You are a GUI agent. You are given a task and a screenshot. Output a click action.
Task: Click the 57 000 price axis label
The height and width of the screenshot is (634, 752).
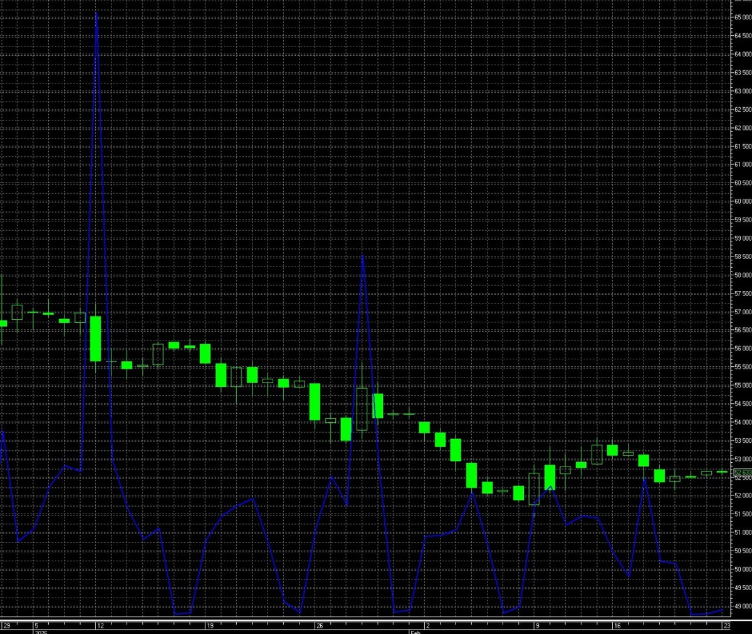tap(743, 312)
